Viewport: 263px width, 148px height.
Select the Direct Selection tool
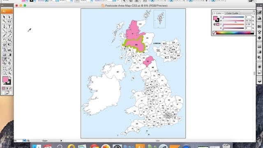point(9,17)
